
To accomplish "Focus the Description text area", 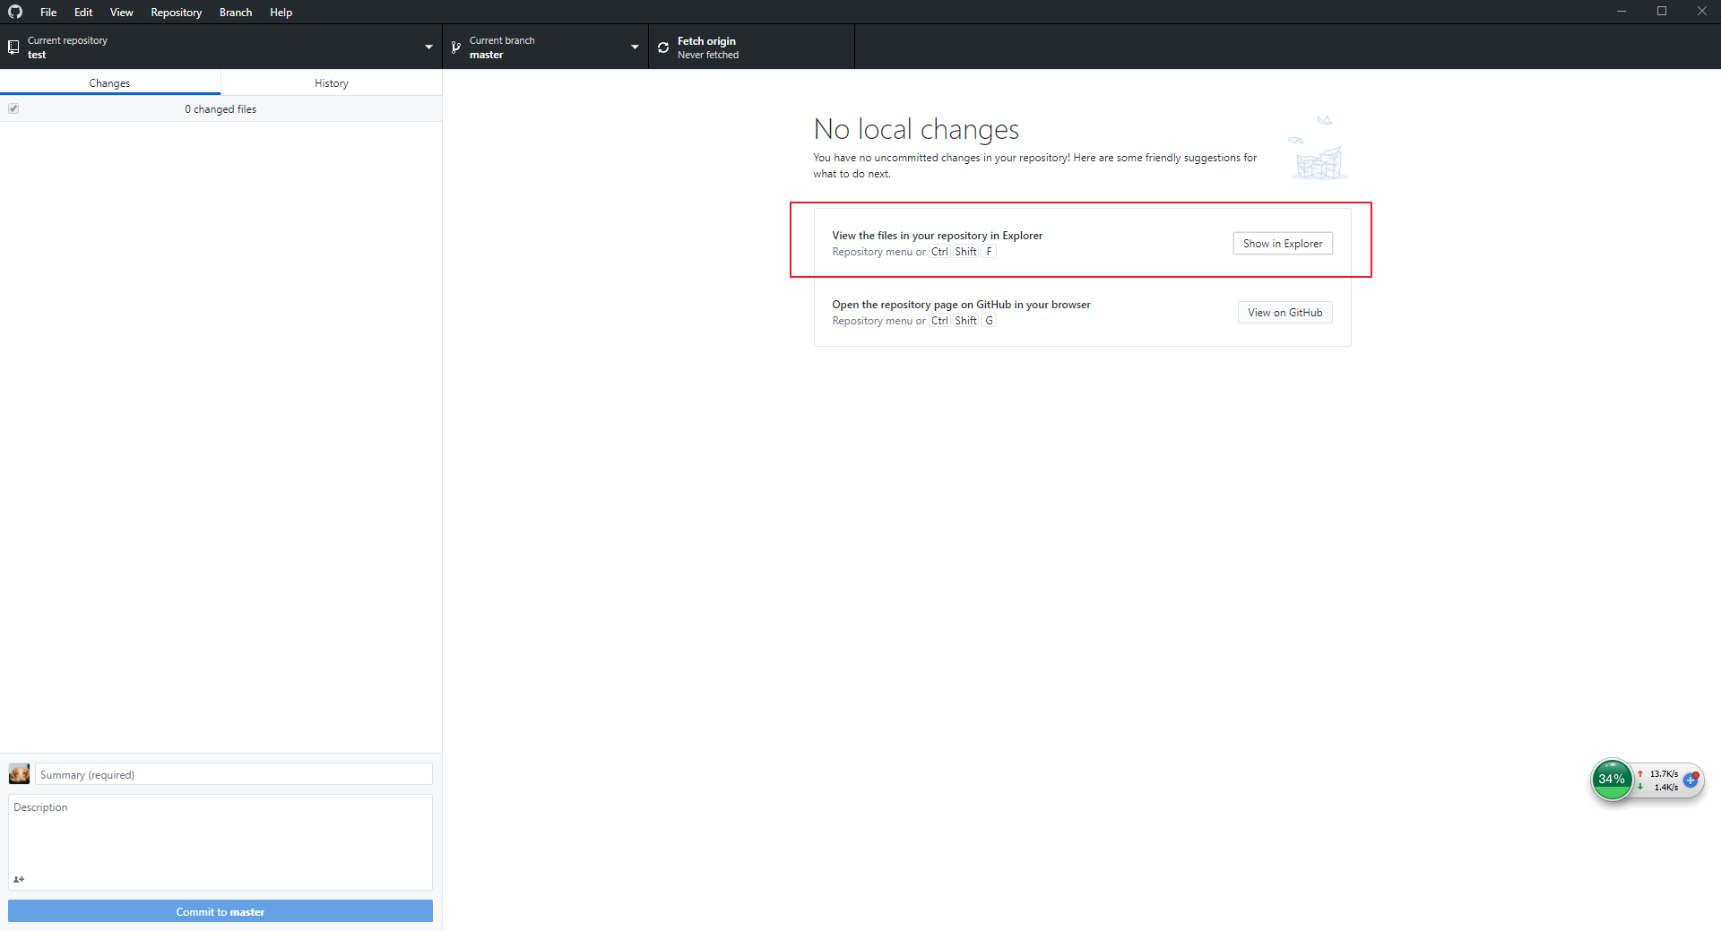I will tap(221, 841).
